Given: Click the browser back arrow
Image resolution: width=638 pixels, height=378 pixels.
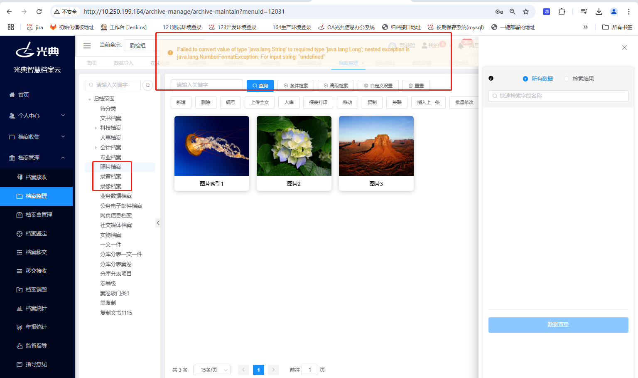Looking at the screenshot, I should pyautogui.click(x=10, y=12).
